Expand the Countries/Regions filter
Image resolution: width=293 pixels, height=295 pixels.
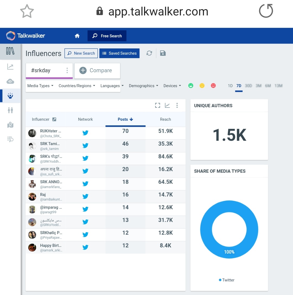[x=77, y=86]
